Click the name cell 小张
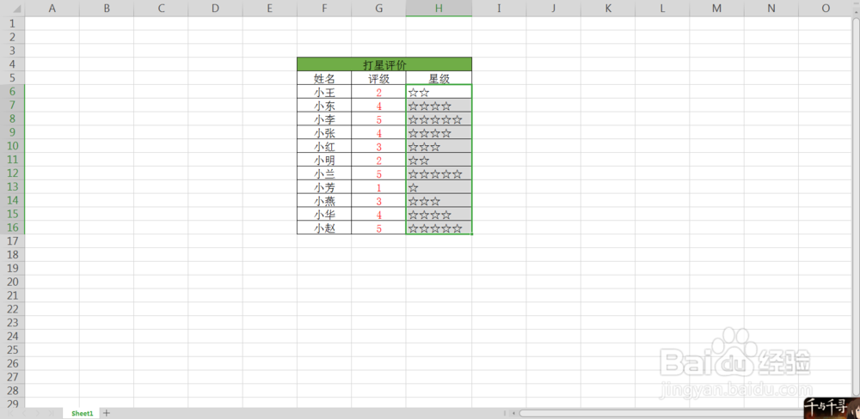This screenshot has width=860, height=419. 324,132
